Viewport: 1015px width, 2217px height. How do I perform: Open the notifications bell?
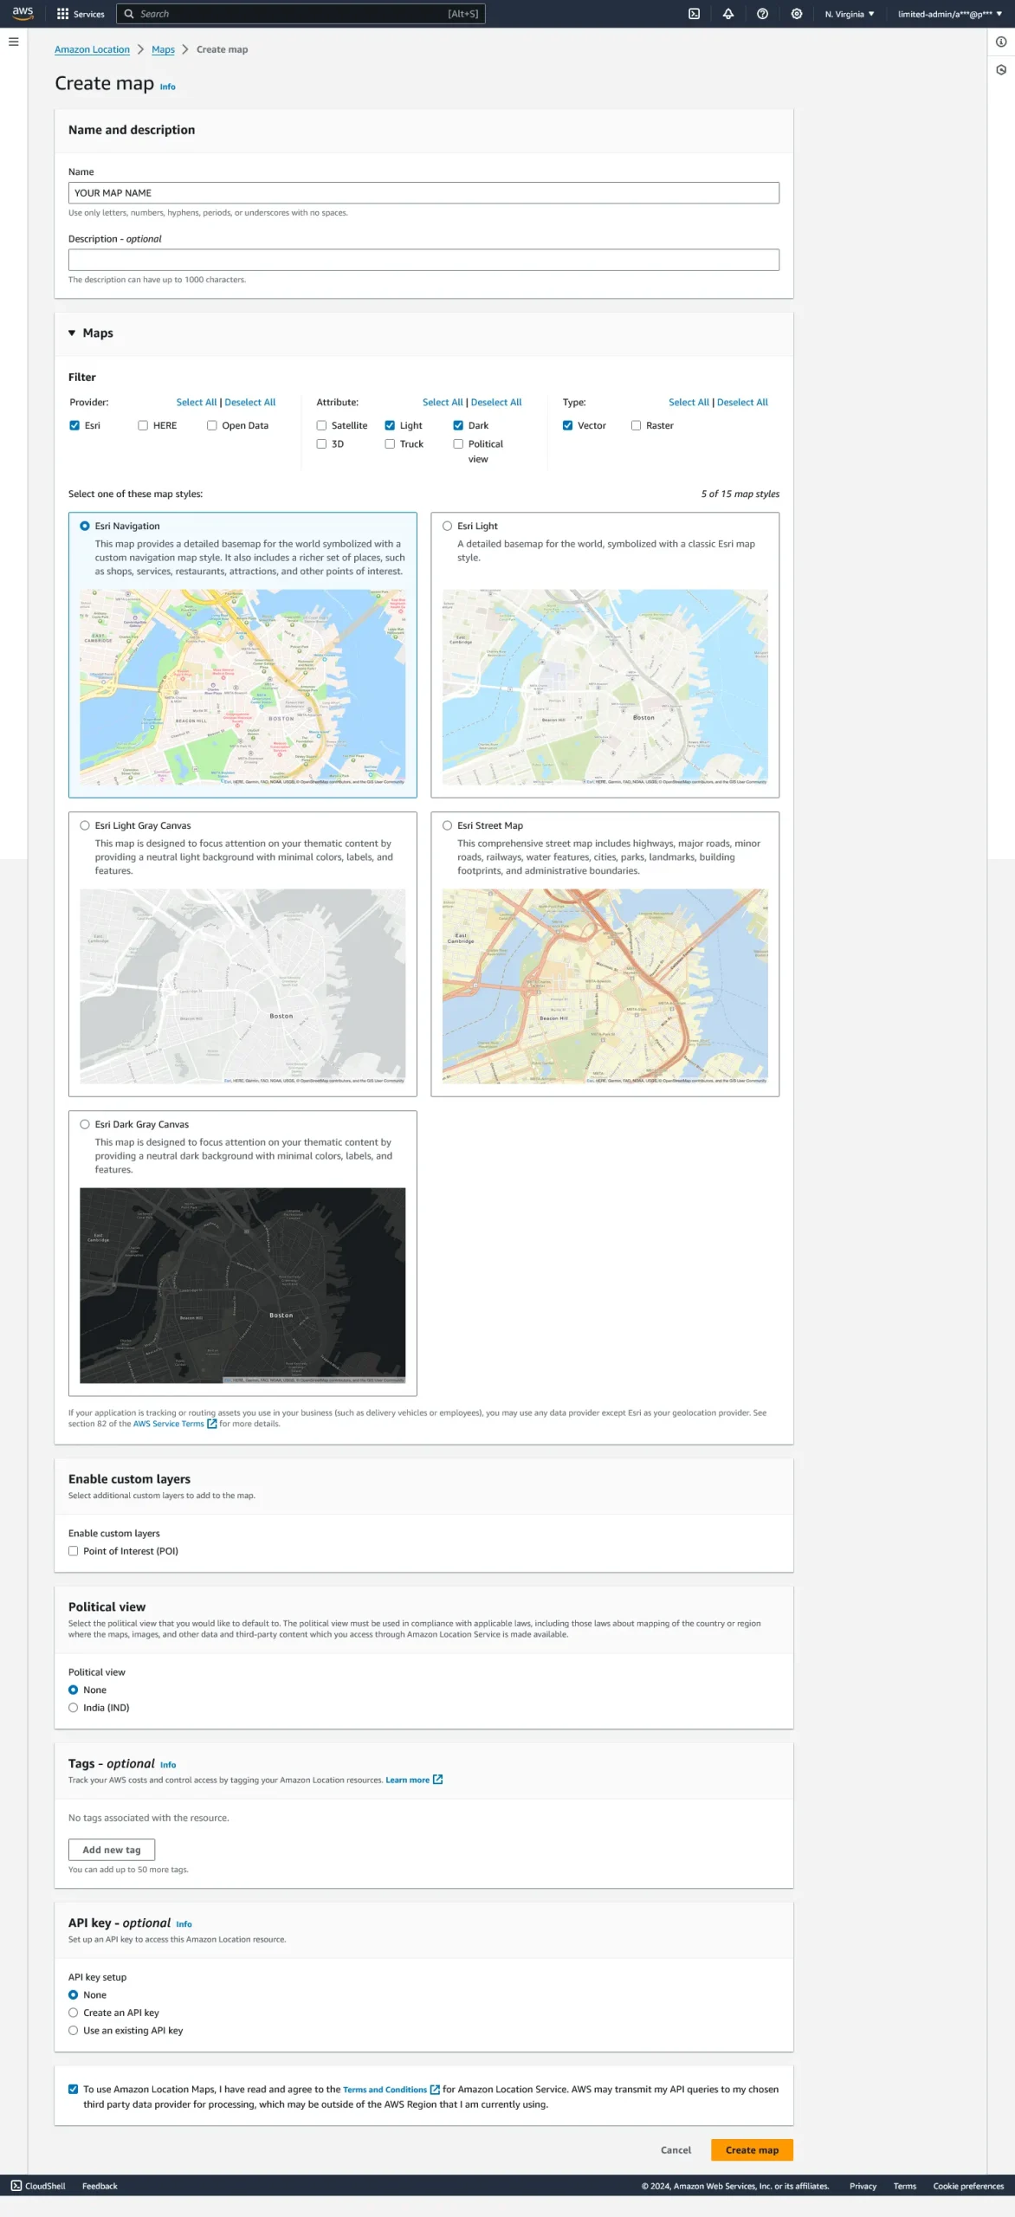(728, 14)
